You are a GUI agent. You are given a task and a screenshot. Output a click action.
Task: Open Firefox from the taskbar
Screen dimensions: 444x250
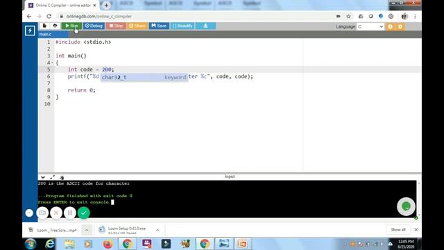[x=108, y=244]
